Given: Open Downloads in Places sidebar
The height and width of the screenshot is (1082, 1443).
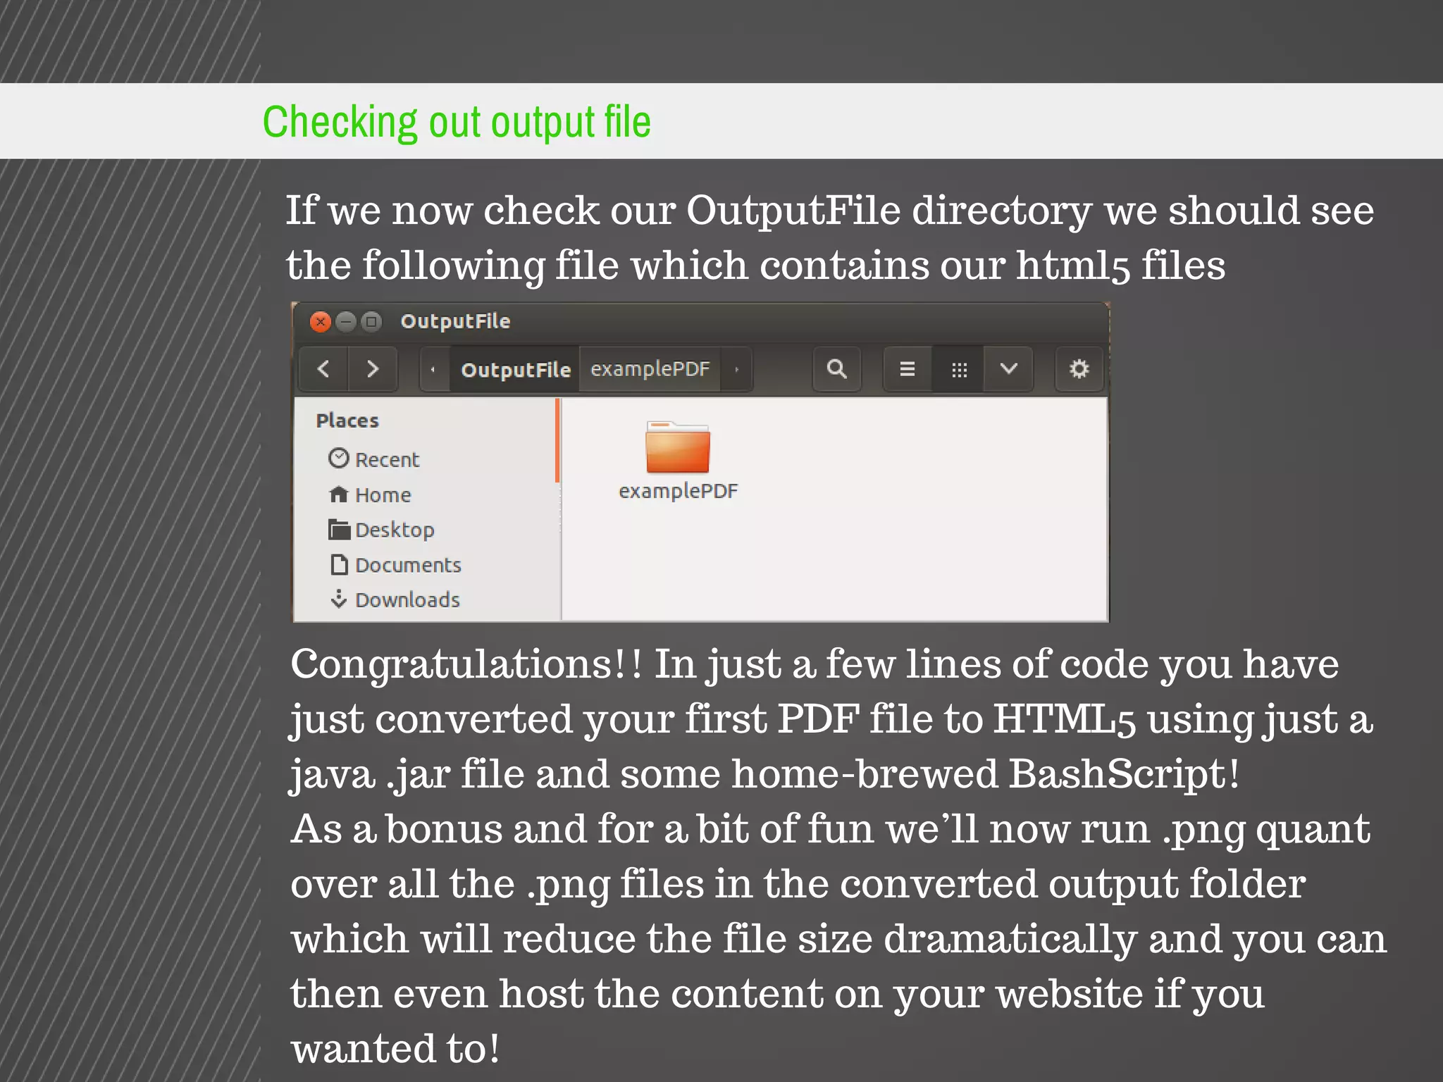Looking at the screenshot, I should [x=395, y=599].
